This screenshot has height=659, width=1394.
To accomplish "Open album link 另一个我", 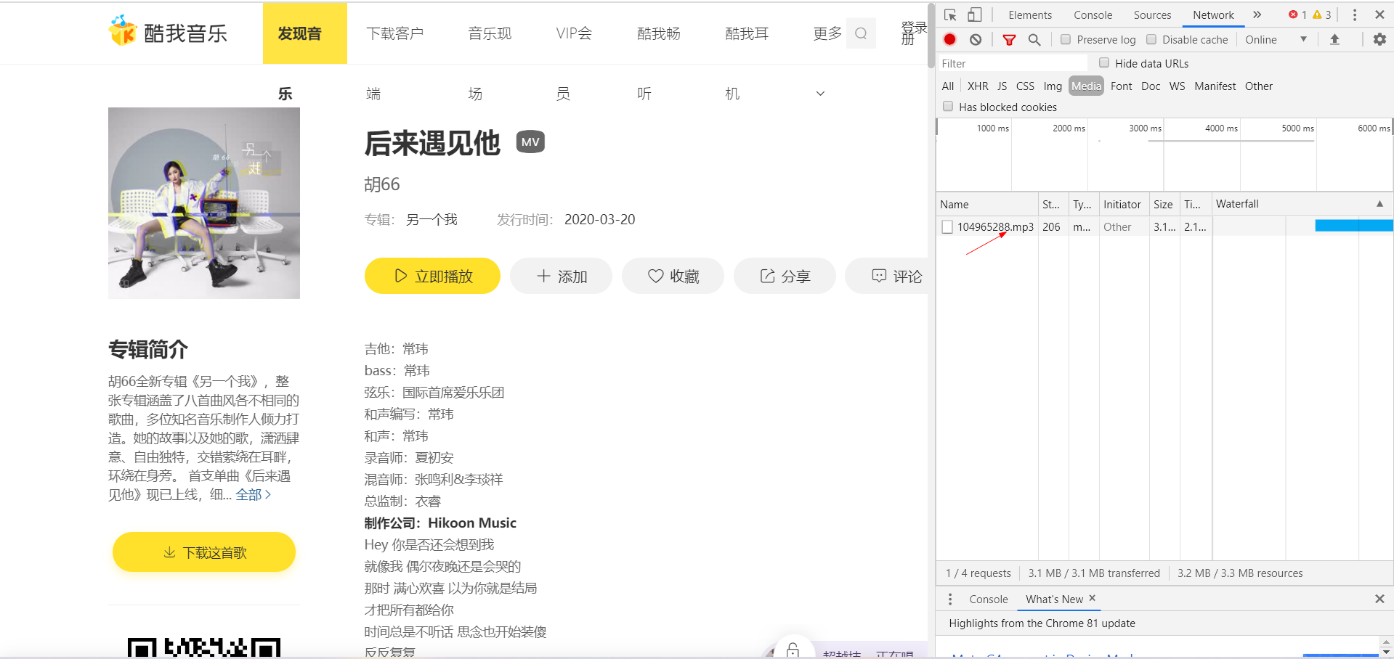I will (x=431, y=219).
